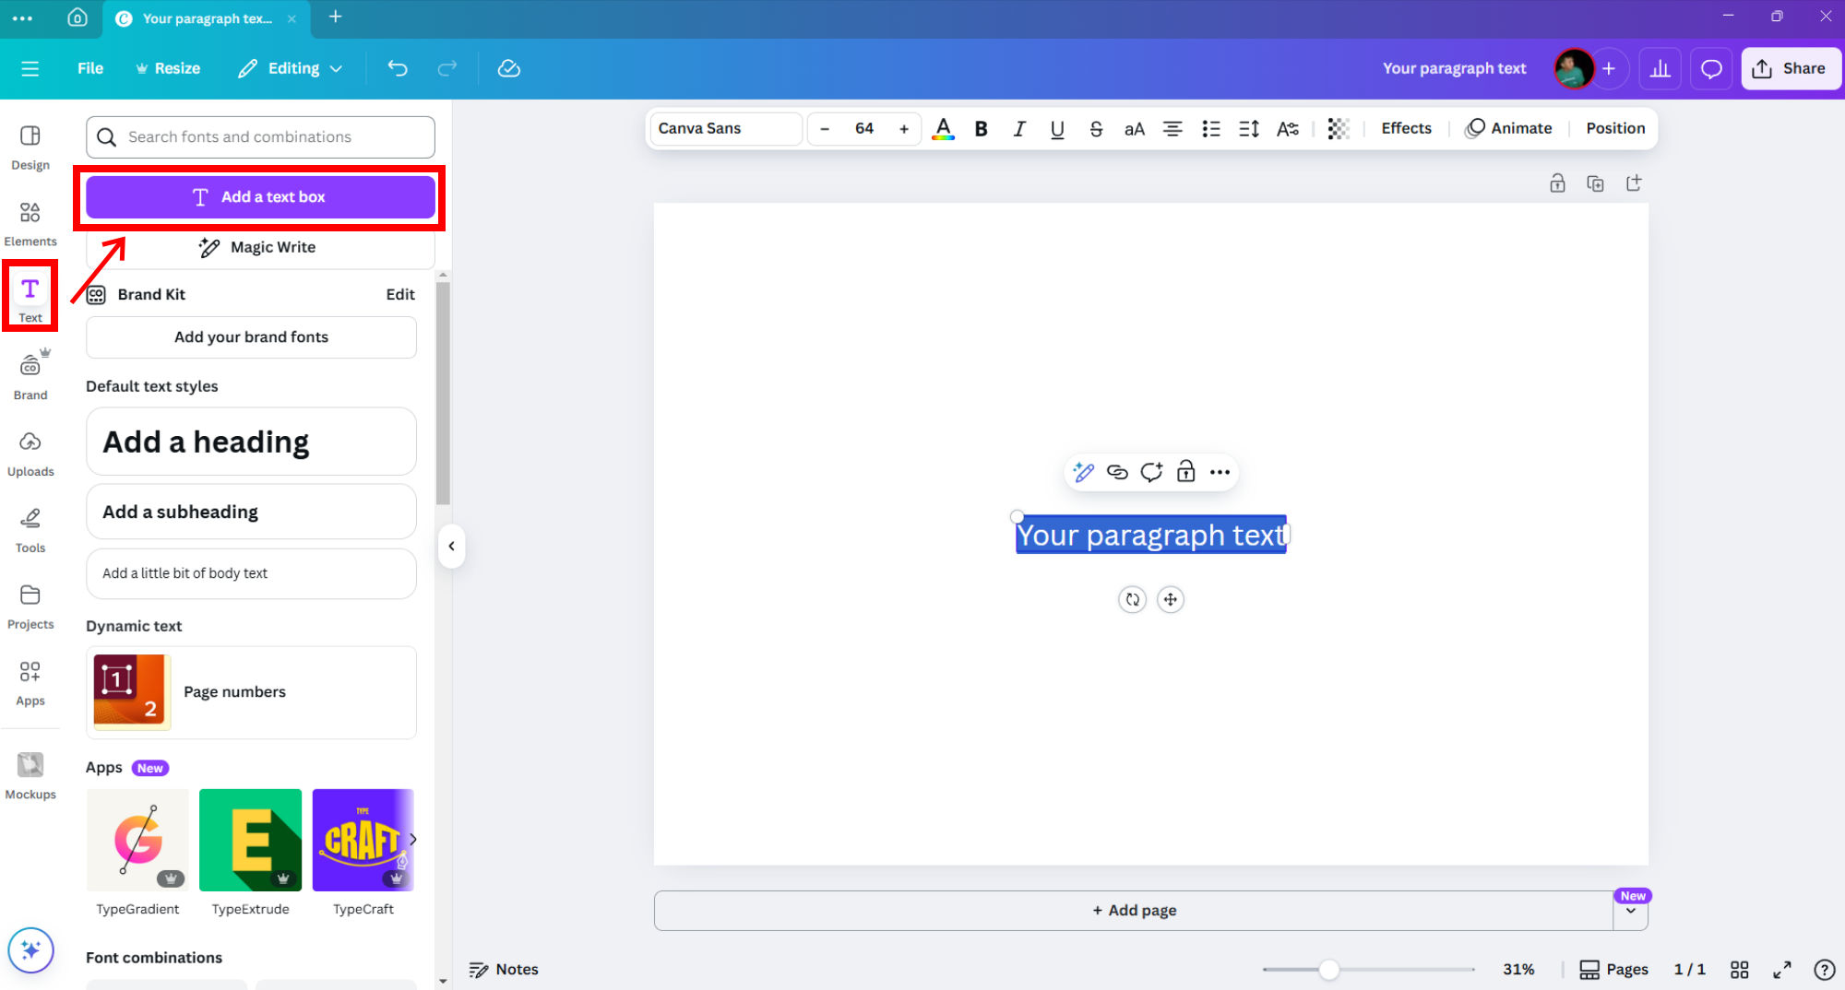Toggle bold formatting
This screenshot has width=1845, height=990.
982,129
